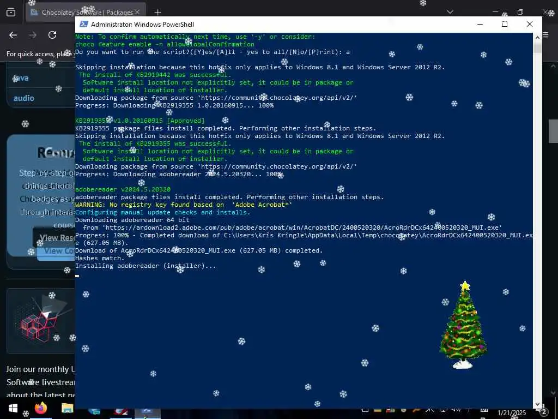The height and width of the screenshot is (419, 558).
Task: Open Firefox hamburger application menu
Action: (545, 35)
